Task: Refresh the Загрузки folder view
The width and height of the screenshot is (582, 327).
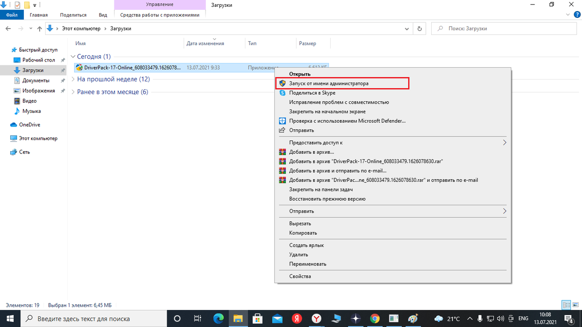Action: [420, 29]
